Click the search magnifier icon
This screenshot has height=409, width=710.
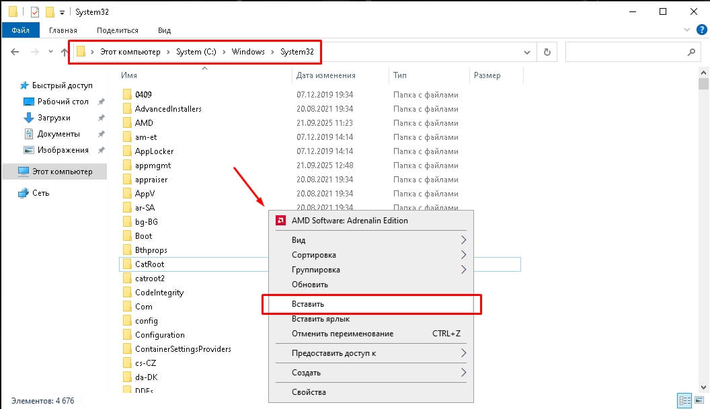[691, 52]
